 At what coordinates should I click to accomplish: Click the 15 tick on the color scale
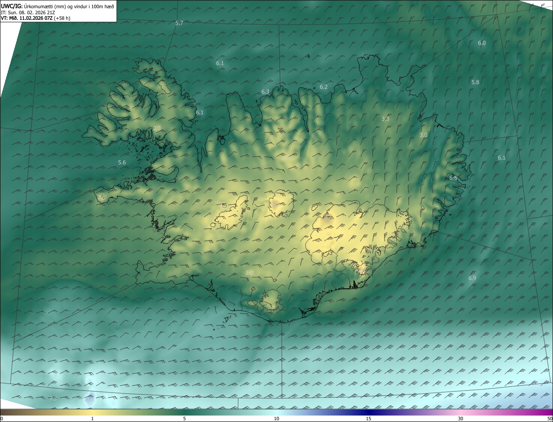click(369, 419)
